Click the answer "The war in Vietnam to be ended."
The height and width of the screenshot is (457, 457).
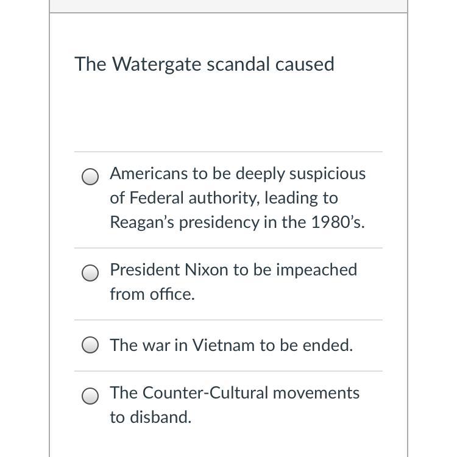click(232, 345)
